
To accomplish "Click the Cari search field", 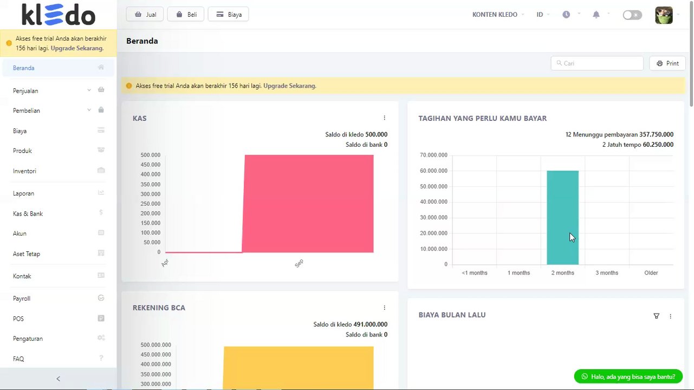I will (597, 63).
